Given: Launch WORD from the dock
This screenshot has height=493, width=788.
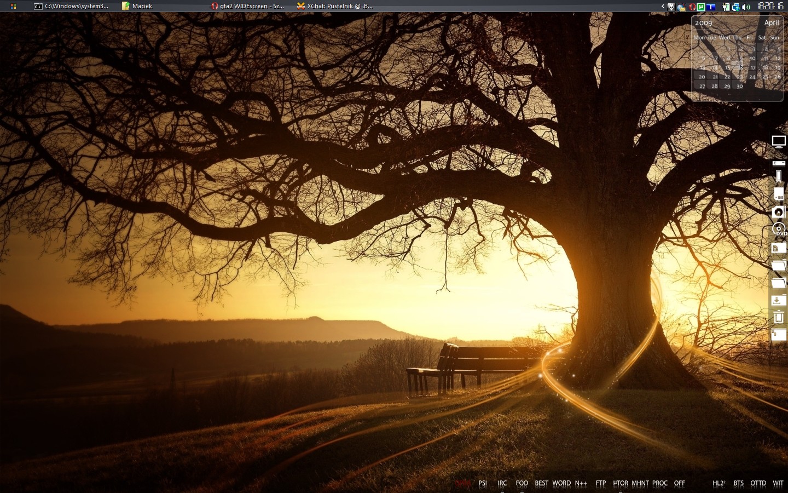Looking at the screenshot, I should pos(561,483).
